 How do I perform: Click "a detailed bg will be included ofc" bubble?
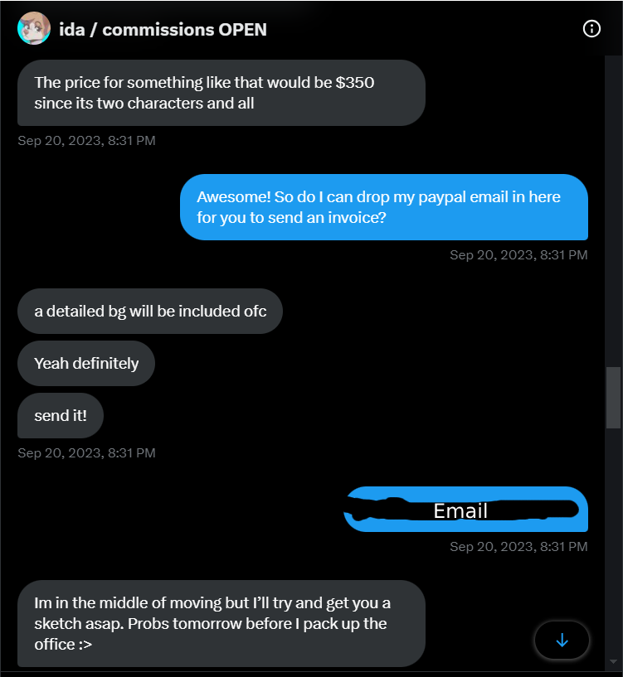(x=149, y=312)
